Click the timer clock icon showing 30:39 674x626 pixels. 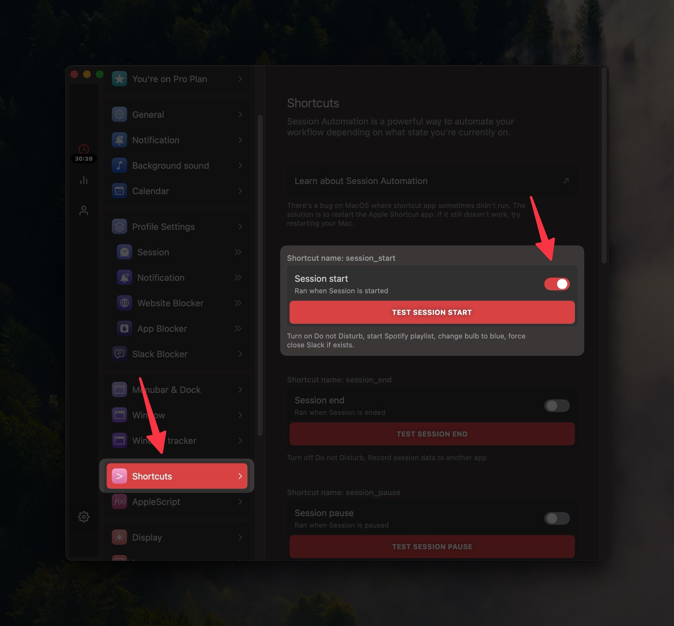coord(84,149)
